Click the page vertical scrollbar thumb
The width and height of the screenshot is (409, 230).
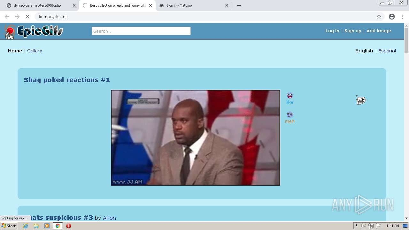[x=406, y=41]
